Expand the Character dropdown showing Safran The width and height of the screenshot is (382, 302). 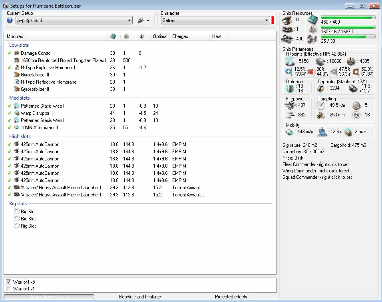click(215, 20)
